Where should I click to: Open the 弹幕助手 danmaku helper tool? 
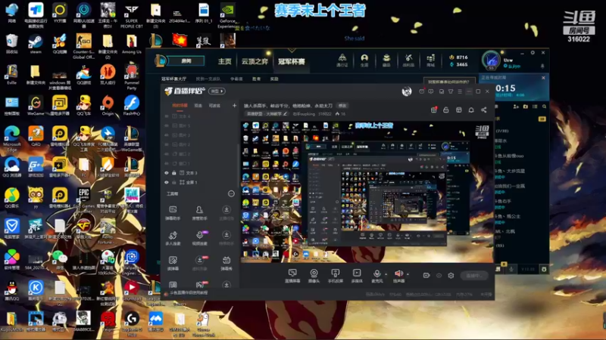tap(173, 212)
